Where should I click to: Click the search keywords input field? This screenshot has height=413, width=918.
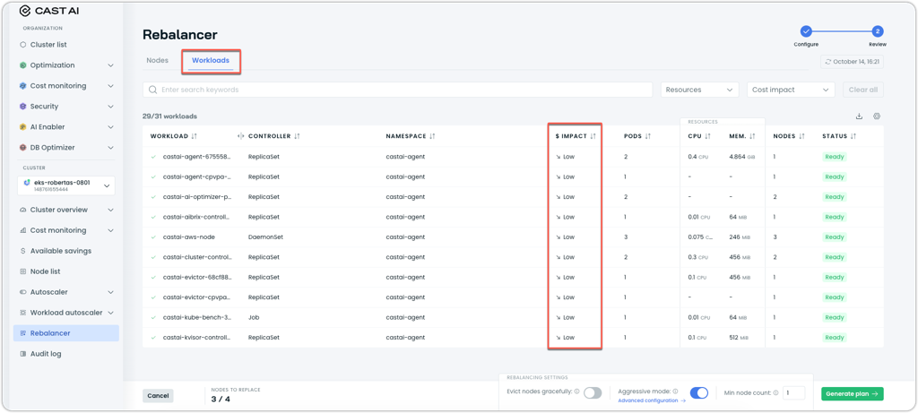397,90
